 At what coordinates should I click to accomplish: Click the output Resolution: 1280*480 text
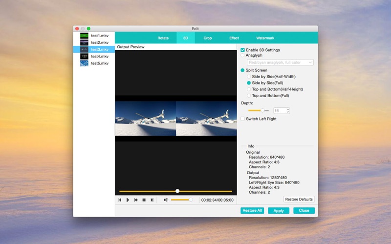[x=268, y=178]
